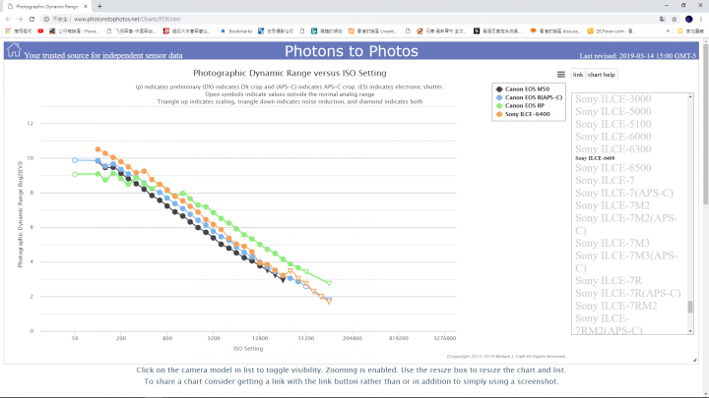Select Sony ILCE-6300 in the camera list

(x=613, y=149)
